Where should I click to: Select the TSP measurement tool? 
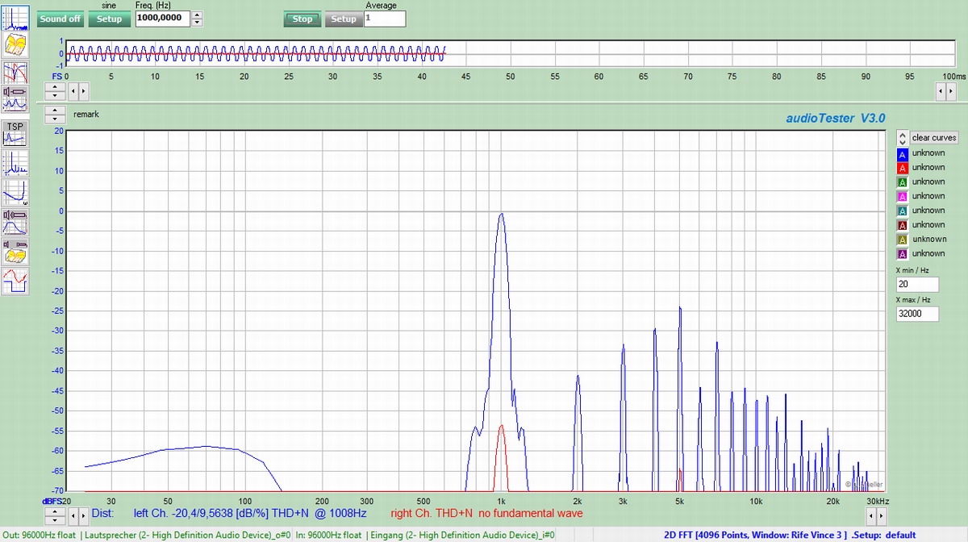(x=15, y=133)
